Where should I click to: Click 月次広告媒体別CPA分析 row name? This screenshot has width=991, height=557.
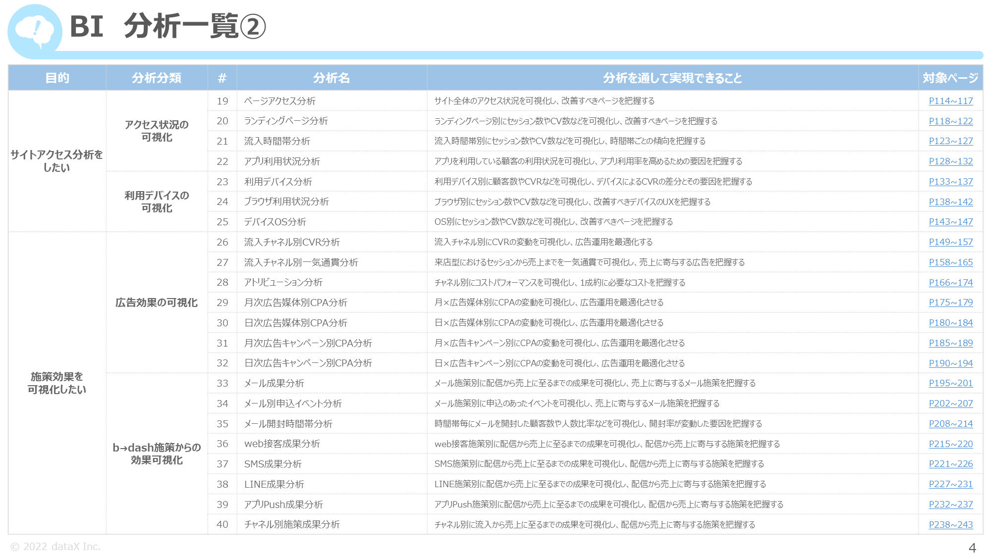pos(295,303)
